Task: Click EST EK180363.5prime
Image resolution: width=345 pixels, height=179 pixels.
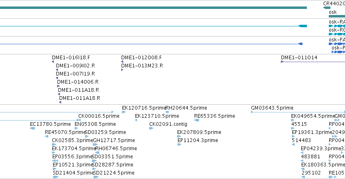Action: point(323,165)
